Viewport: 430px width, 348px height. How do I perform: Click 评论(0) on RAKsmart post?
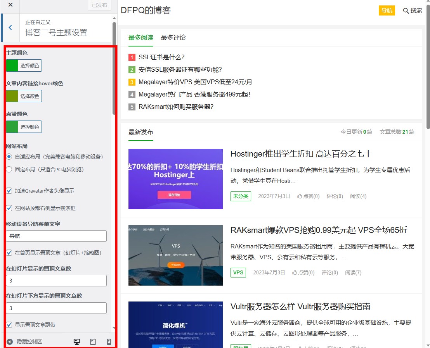(329, 272)
